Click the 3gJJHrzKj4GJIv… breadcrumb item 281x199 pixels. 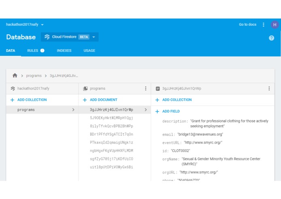tap(64, 76)
